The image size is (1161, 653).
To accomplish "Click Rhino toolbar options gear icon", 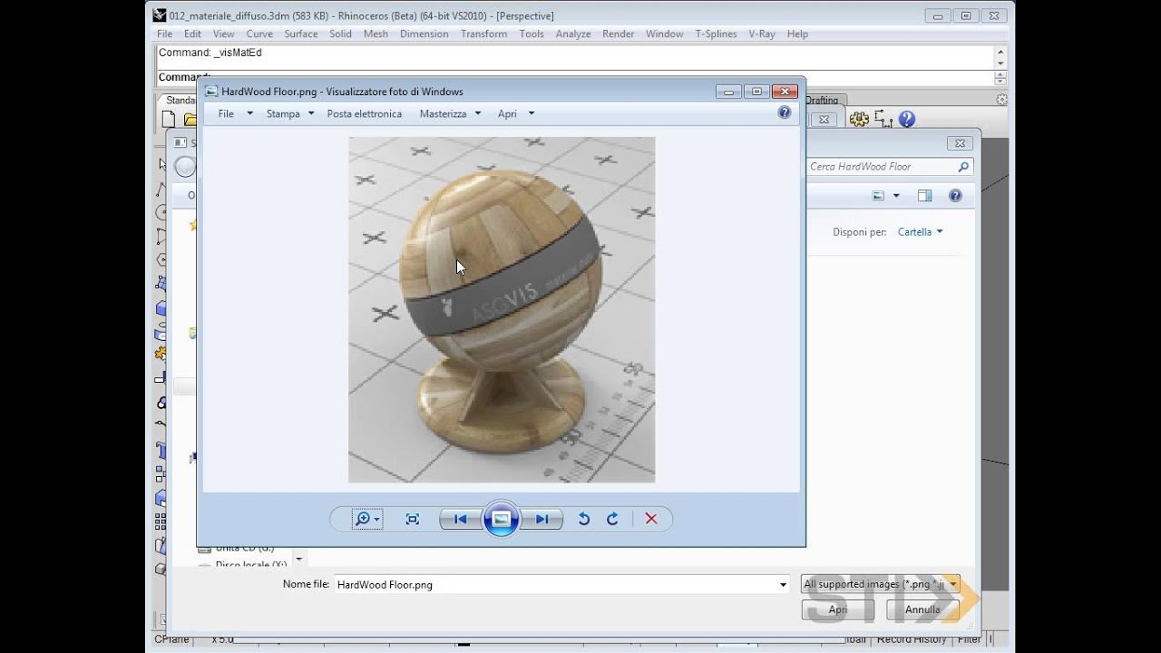I will coord(1001,100).
